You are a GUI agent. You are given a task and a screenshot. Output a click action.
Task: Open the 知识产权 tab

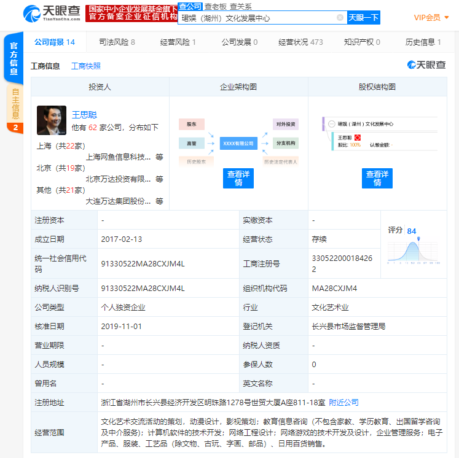click(x=362, y=42)
